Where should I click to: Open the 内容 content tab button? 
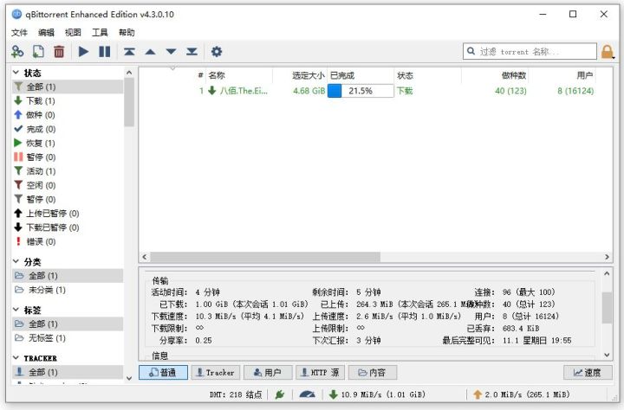click(373, 373)
